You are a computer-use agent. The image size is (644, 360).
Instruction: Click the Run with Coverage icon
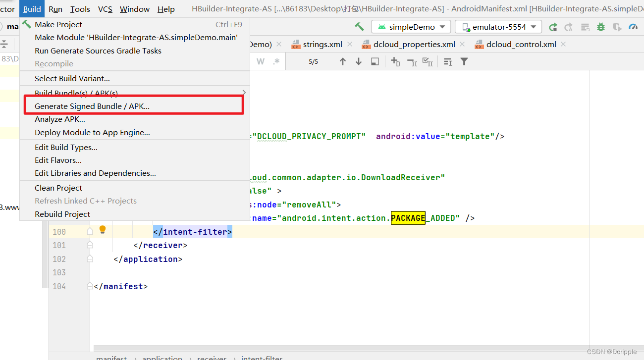[617, 27]
